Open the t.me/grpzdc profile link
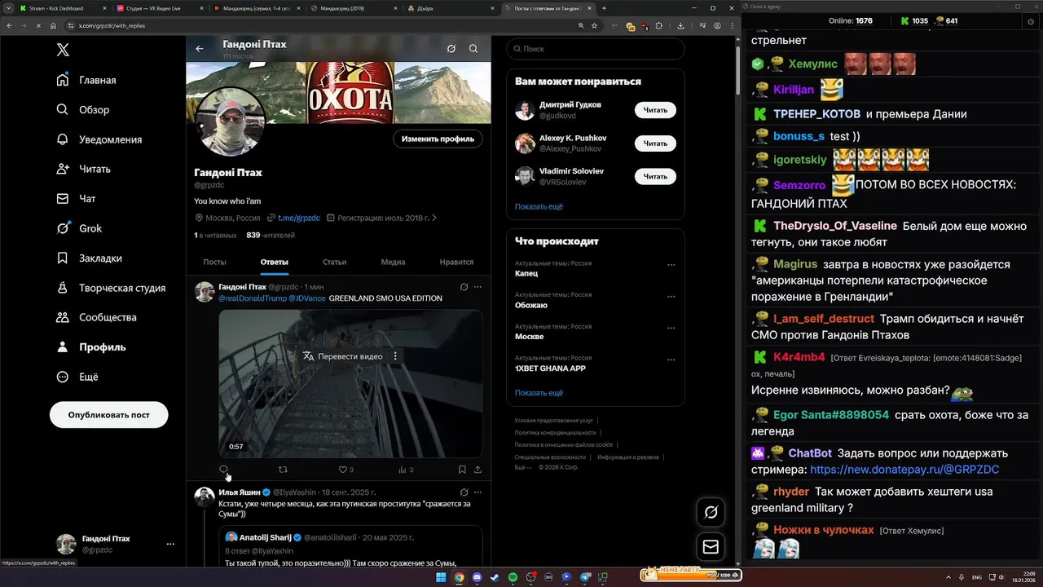 [x=298, y=218]
